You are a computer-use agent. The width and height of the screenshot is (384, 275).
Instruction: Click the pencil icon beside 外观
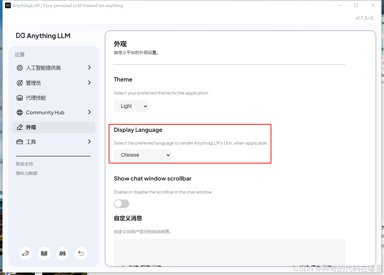pyautogui.click(x=20, y=127)
